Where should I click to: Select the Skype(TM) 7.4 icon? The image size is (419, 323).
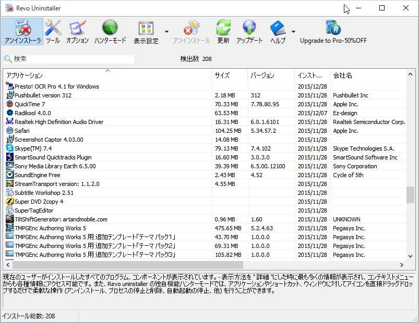[9, 148]
